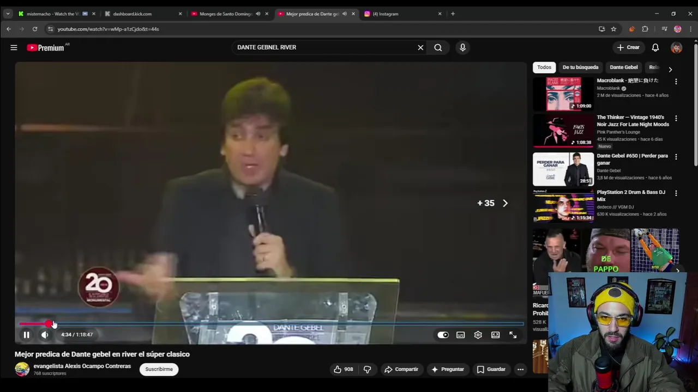The width and height of the screenshot is (698, 392).
Task: Mute audio on the Monges de Santo Domingo tab
Action: 258,14
